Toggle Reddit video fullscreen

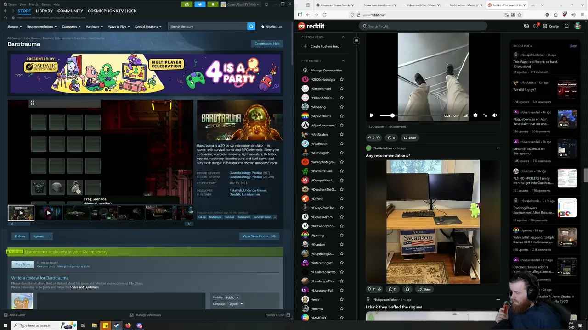[x=485, y=115]
